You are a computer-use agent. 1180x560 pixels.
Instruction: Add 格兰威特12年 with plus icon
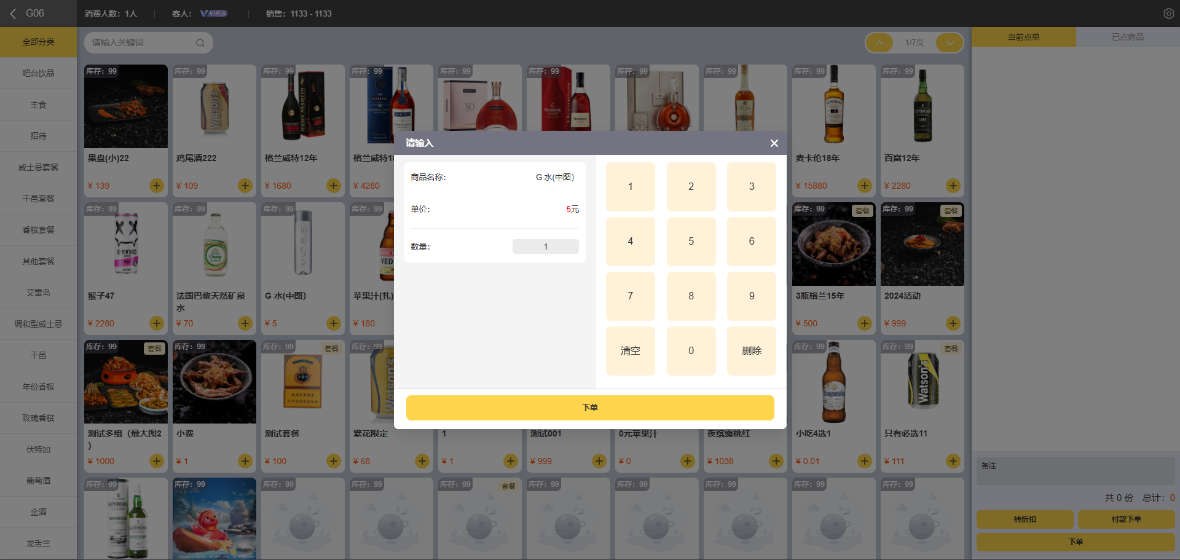point(334,186)
